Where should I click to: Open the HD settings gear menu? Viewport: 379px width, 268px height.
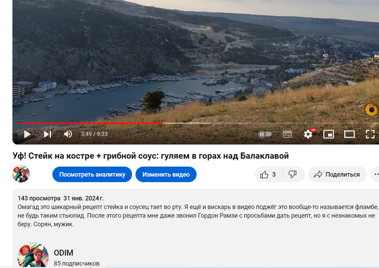tap(308, 134)
